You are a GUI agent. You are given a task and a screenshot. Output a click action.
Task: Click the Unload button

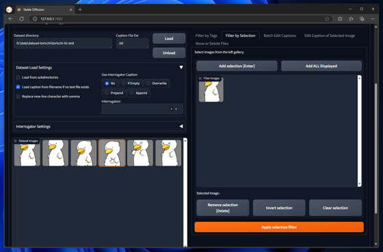169,53
